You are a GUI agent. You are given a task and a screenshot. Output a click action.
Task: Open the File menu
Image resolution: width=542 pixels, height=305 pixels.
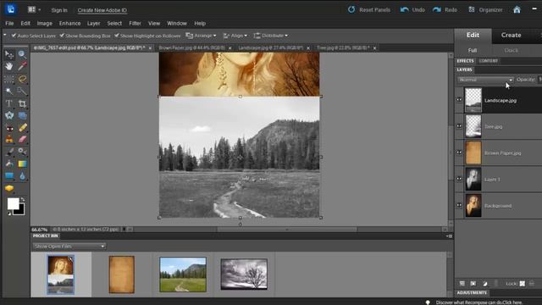(9, 24)
